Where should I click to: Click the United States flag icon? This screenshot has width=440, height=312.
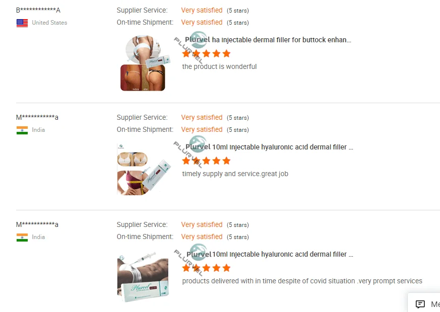point(22,23)
